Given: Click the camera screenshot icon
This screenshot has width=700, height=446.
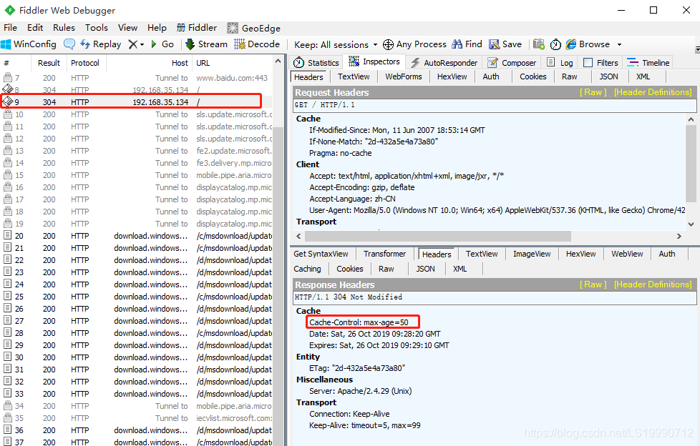Looking at the screenshot, I should [539, 44].
